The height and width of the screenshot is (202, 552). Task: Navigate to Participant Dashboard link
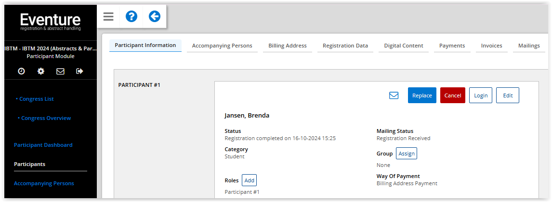(43, 145)
